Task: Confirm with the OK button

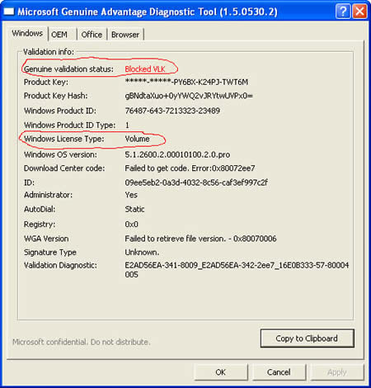Action: [221, 372]
